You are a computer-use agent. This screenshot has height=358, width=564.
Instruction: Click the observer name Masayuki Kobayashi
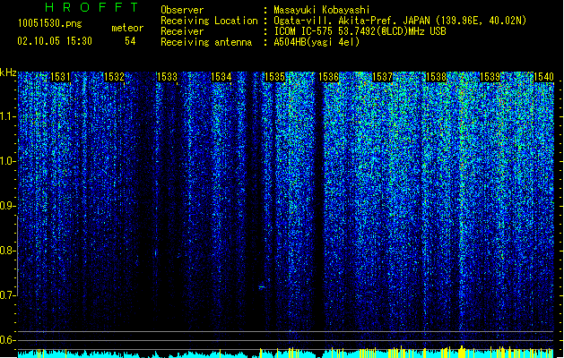click(x=322, y=10)
